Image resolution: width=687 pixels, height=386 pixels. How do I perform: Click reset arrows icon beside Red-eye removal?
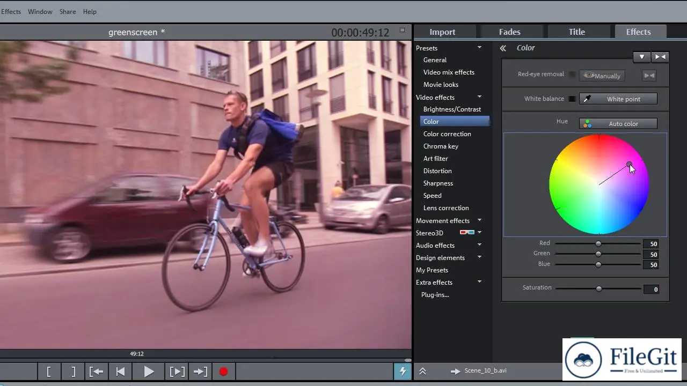pos(649,76)
